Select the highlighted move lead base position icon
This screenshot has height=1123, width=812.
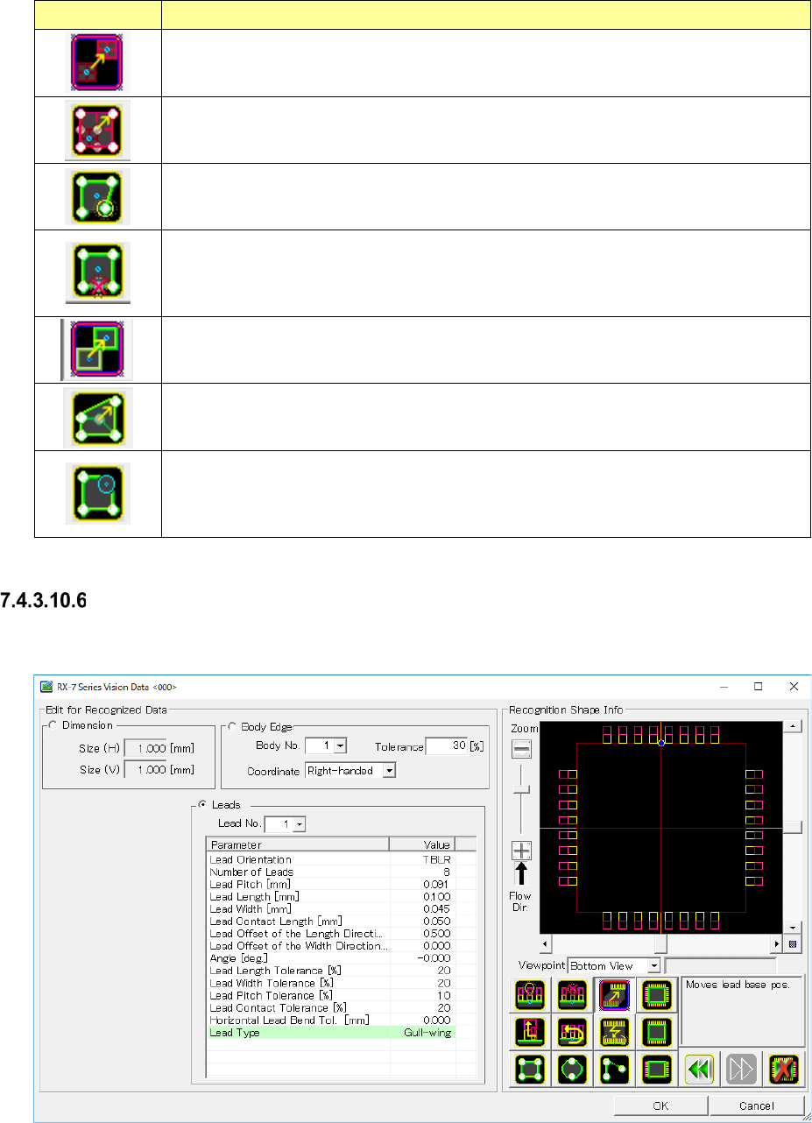pyautogui.click(x=614, y=994)
